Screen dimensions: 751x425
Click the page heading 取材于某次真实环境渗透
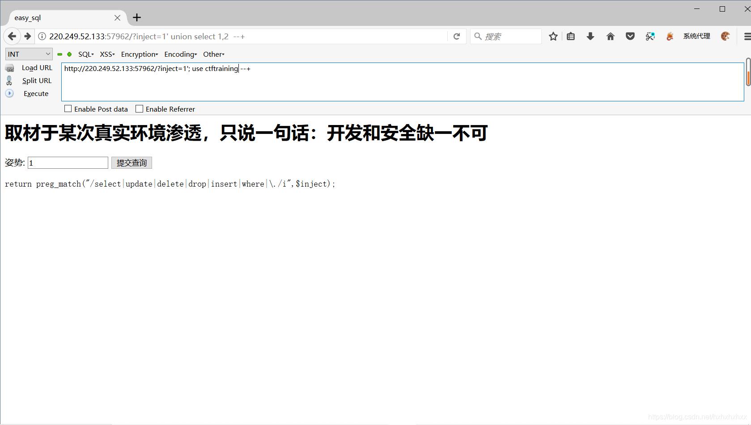point(246,133)
